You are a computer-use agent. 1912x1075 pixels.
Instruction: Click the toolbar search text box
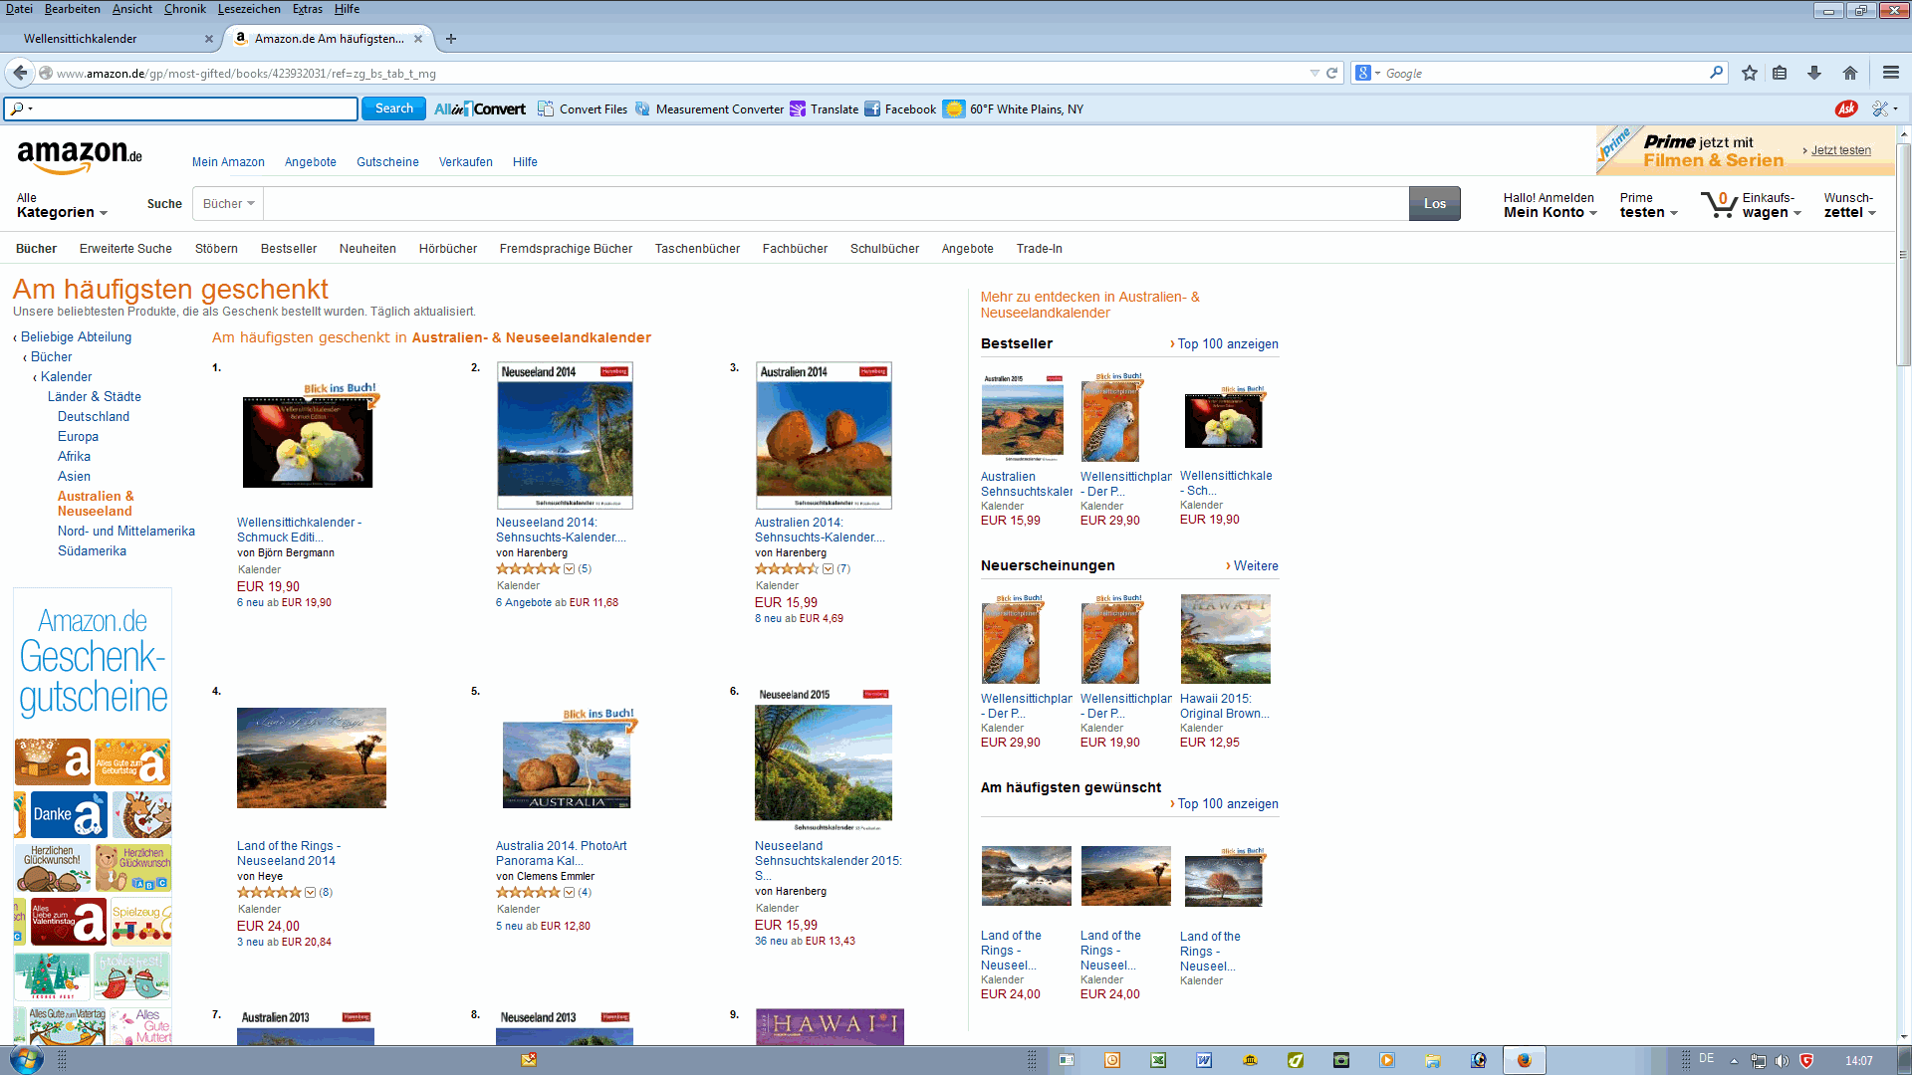coord(180,108)
